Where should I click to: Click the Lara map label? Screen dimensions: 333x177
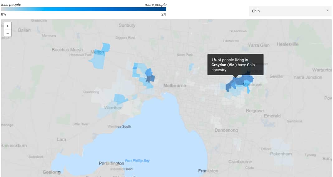pyautogui.click(x=61, y=139)
